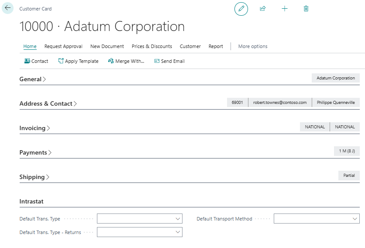Select the Home tab

click(x=30, y=46)
